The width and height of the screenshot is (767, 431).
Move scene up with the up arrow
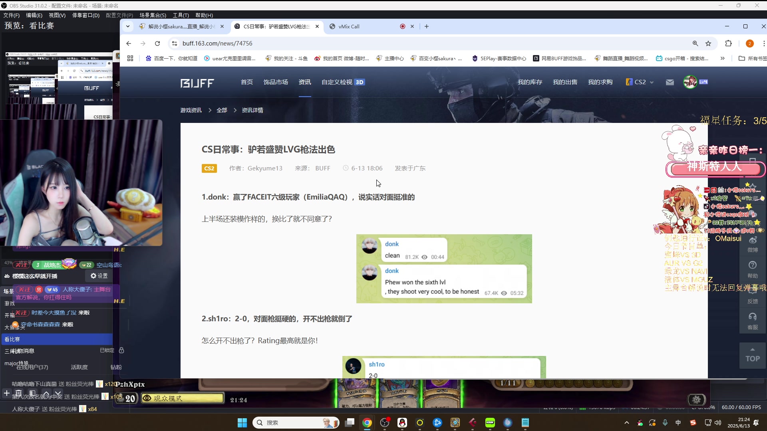point(46,393)
